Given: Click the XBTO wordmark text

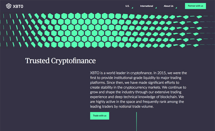Looking at the screenshot, I should (x=18, y=6).
